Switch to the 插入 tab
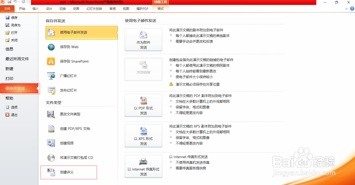 click(x=35, y=9)
